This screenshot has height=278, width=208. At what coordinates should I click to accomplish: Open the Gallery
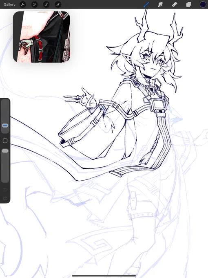pyautogui.click(x=9, y=4)
